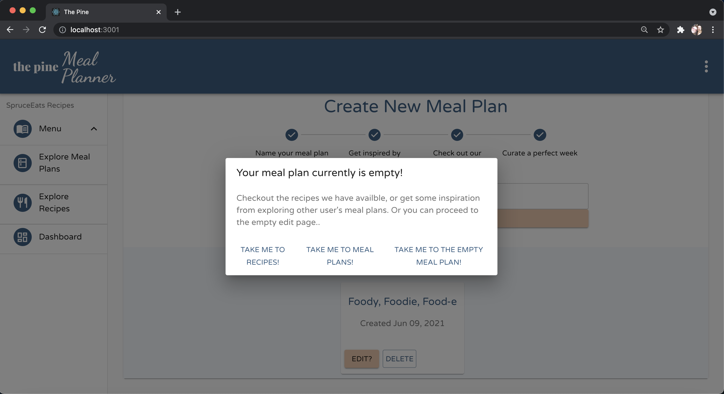Click TAKE ME TO RECIPES button

(263, 256)
